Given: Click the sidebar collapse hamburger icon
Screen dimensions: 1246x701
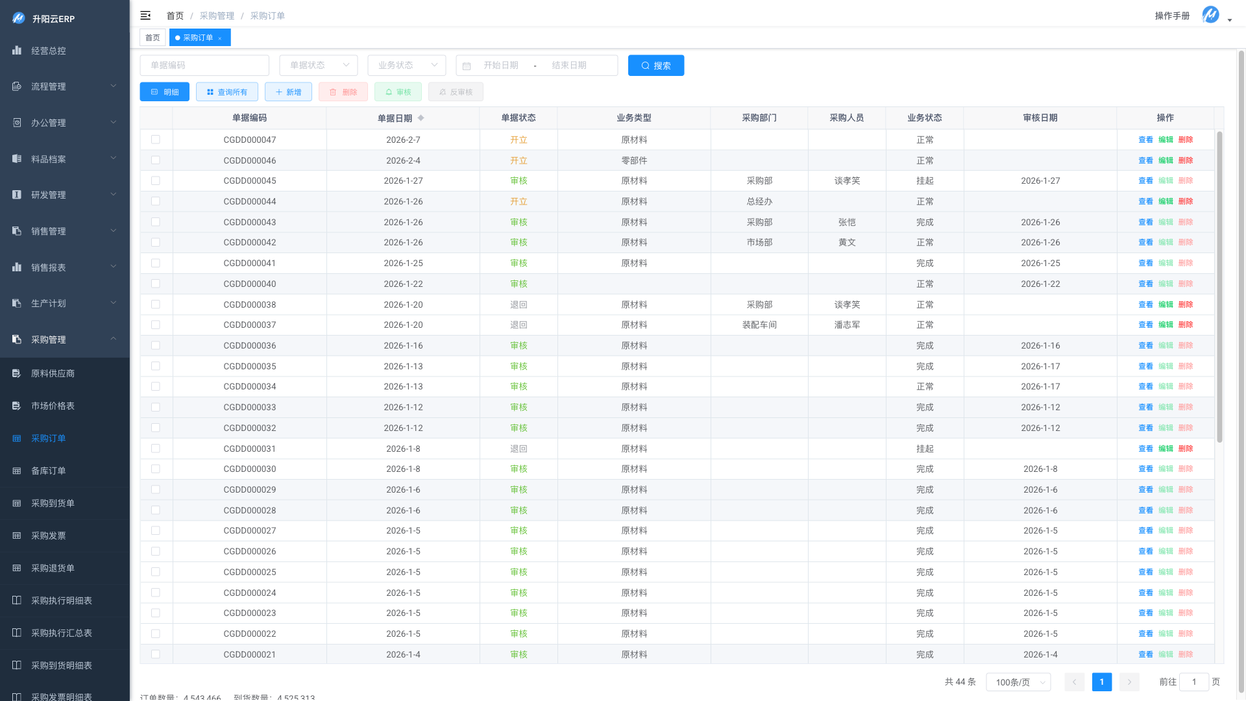Looking at the screenshot, I should (145, 16).
